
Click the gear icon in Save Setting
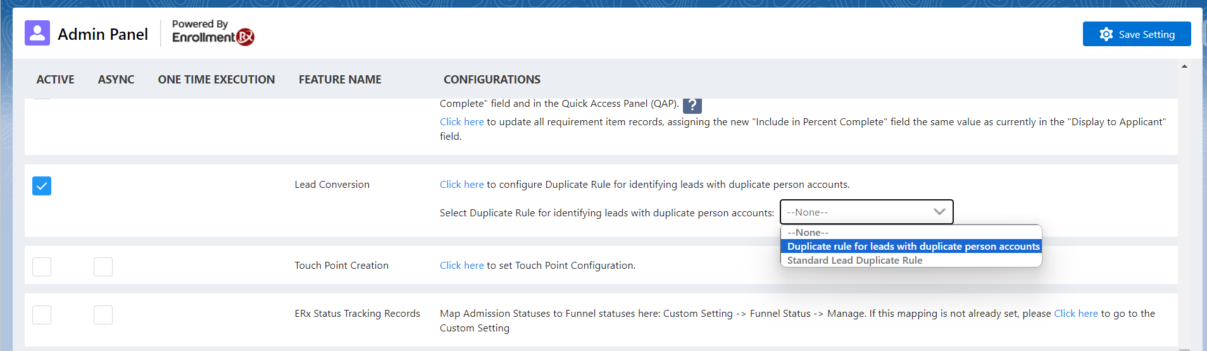(x=1106, y=34)
